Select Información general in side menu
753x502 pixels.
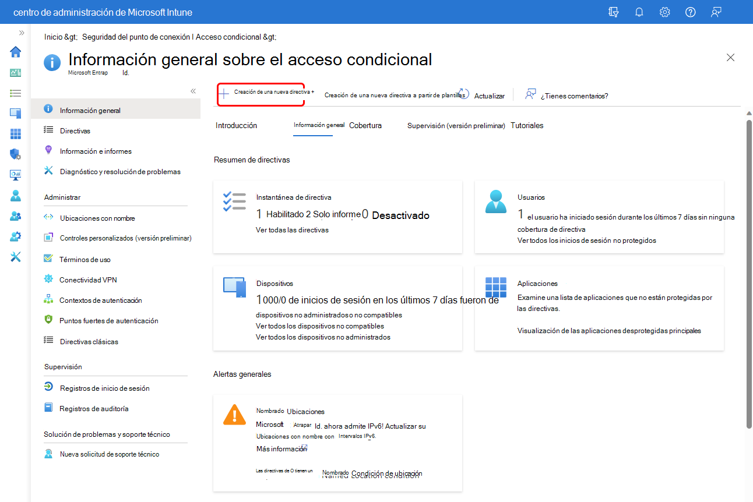point(116,110)
